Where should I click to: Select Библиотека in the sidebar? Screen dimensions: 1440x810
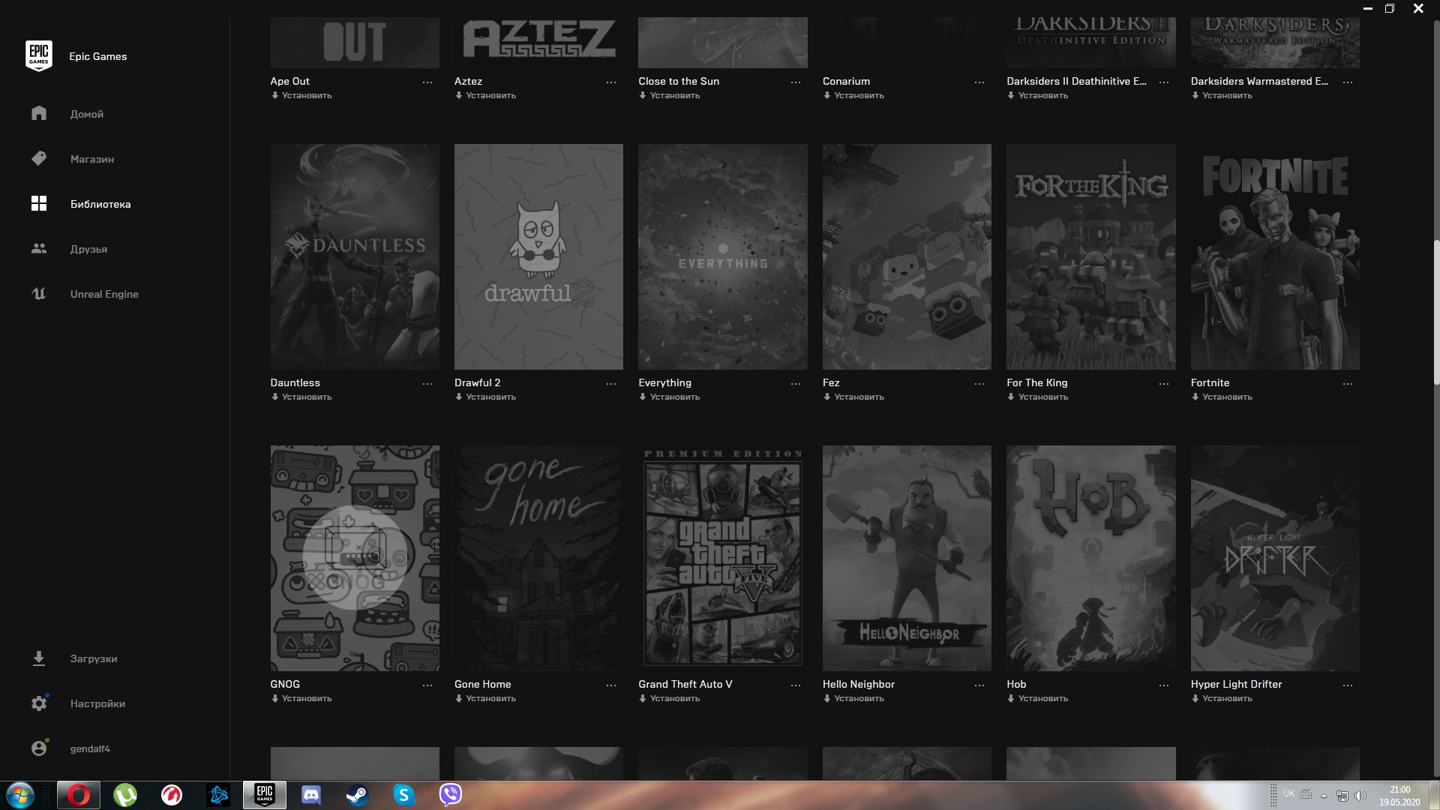point(100,204)
